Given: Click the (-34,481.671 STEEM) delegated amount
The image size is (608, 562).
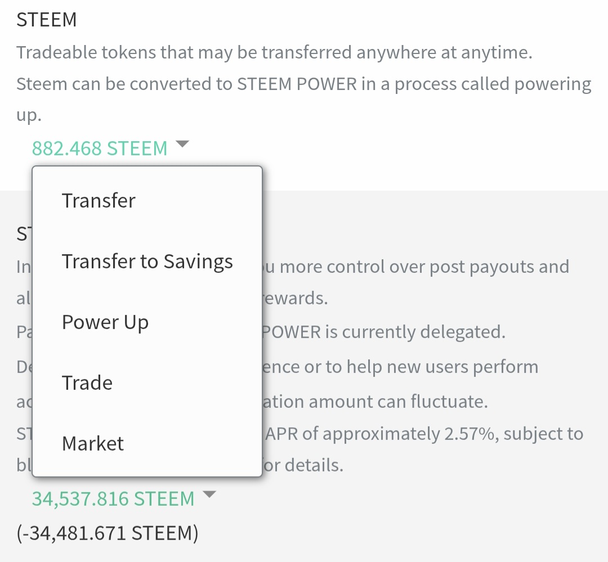Looking at the screenshot, I should click(107, 532).
